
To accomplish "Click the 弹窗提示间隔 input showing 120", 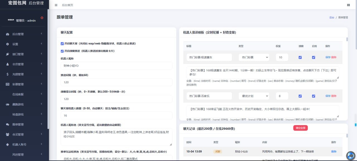I will coord(116,99).
